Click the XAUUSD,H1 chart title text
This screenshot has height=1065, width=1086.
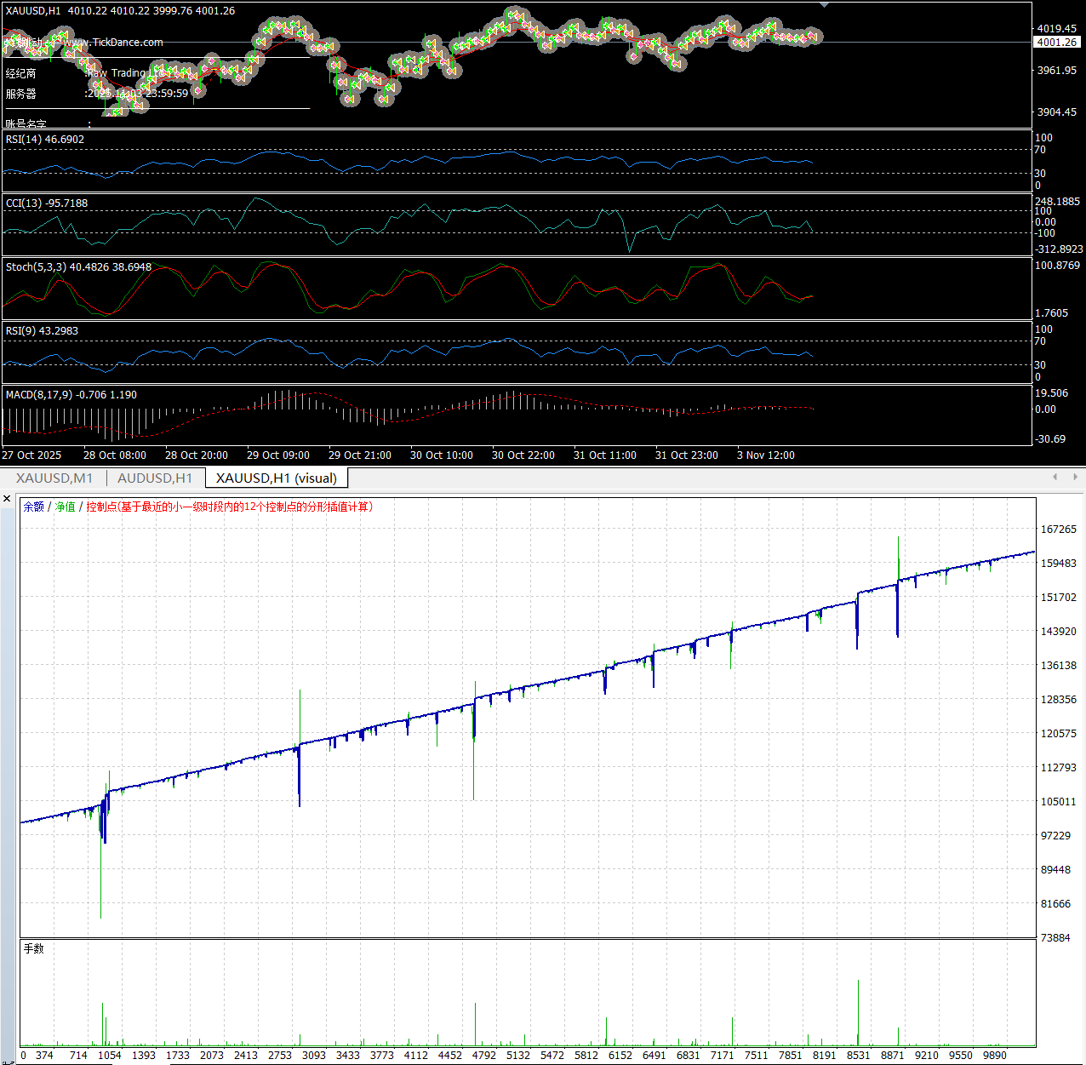click(x=32, y=11)
